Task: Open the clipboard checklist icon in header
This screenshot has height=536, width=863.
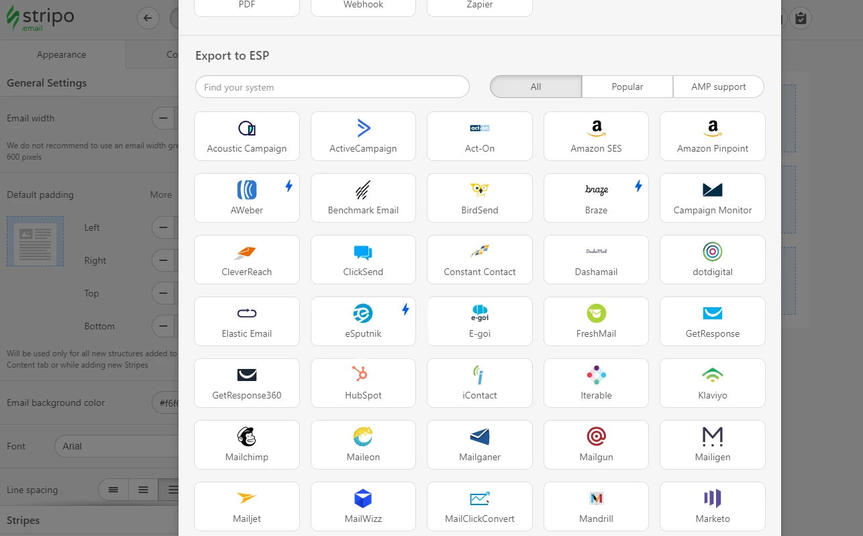Action: [801, 18]
